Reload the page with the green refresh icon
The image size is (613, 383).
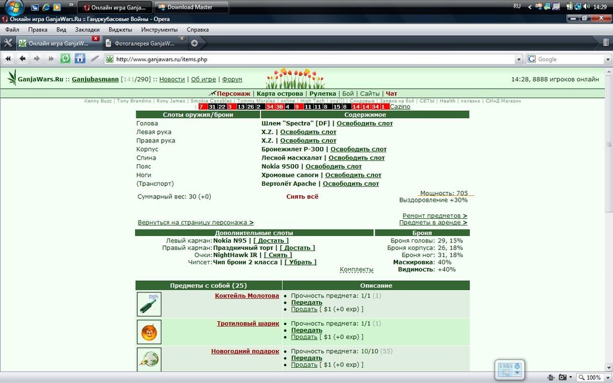(65, 59)
